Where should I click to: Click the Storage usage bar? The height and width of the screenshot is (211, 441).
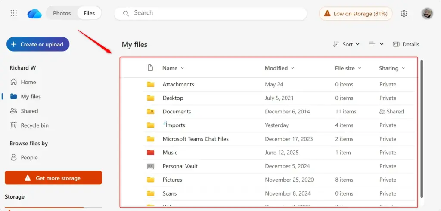(x=53, y=208)
